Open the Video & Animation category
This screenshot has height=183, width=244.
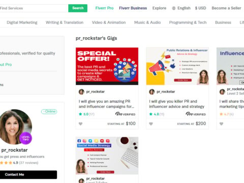[x=109, y=22]
